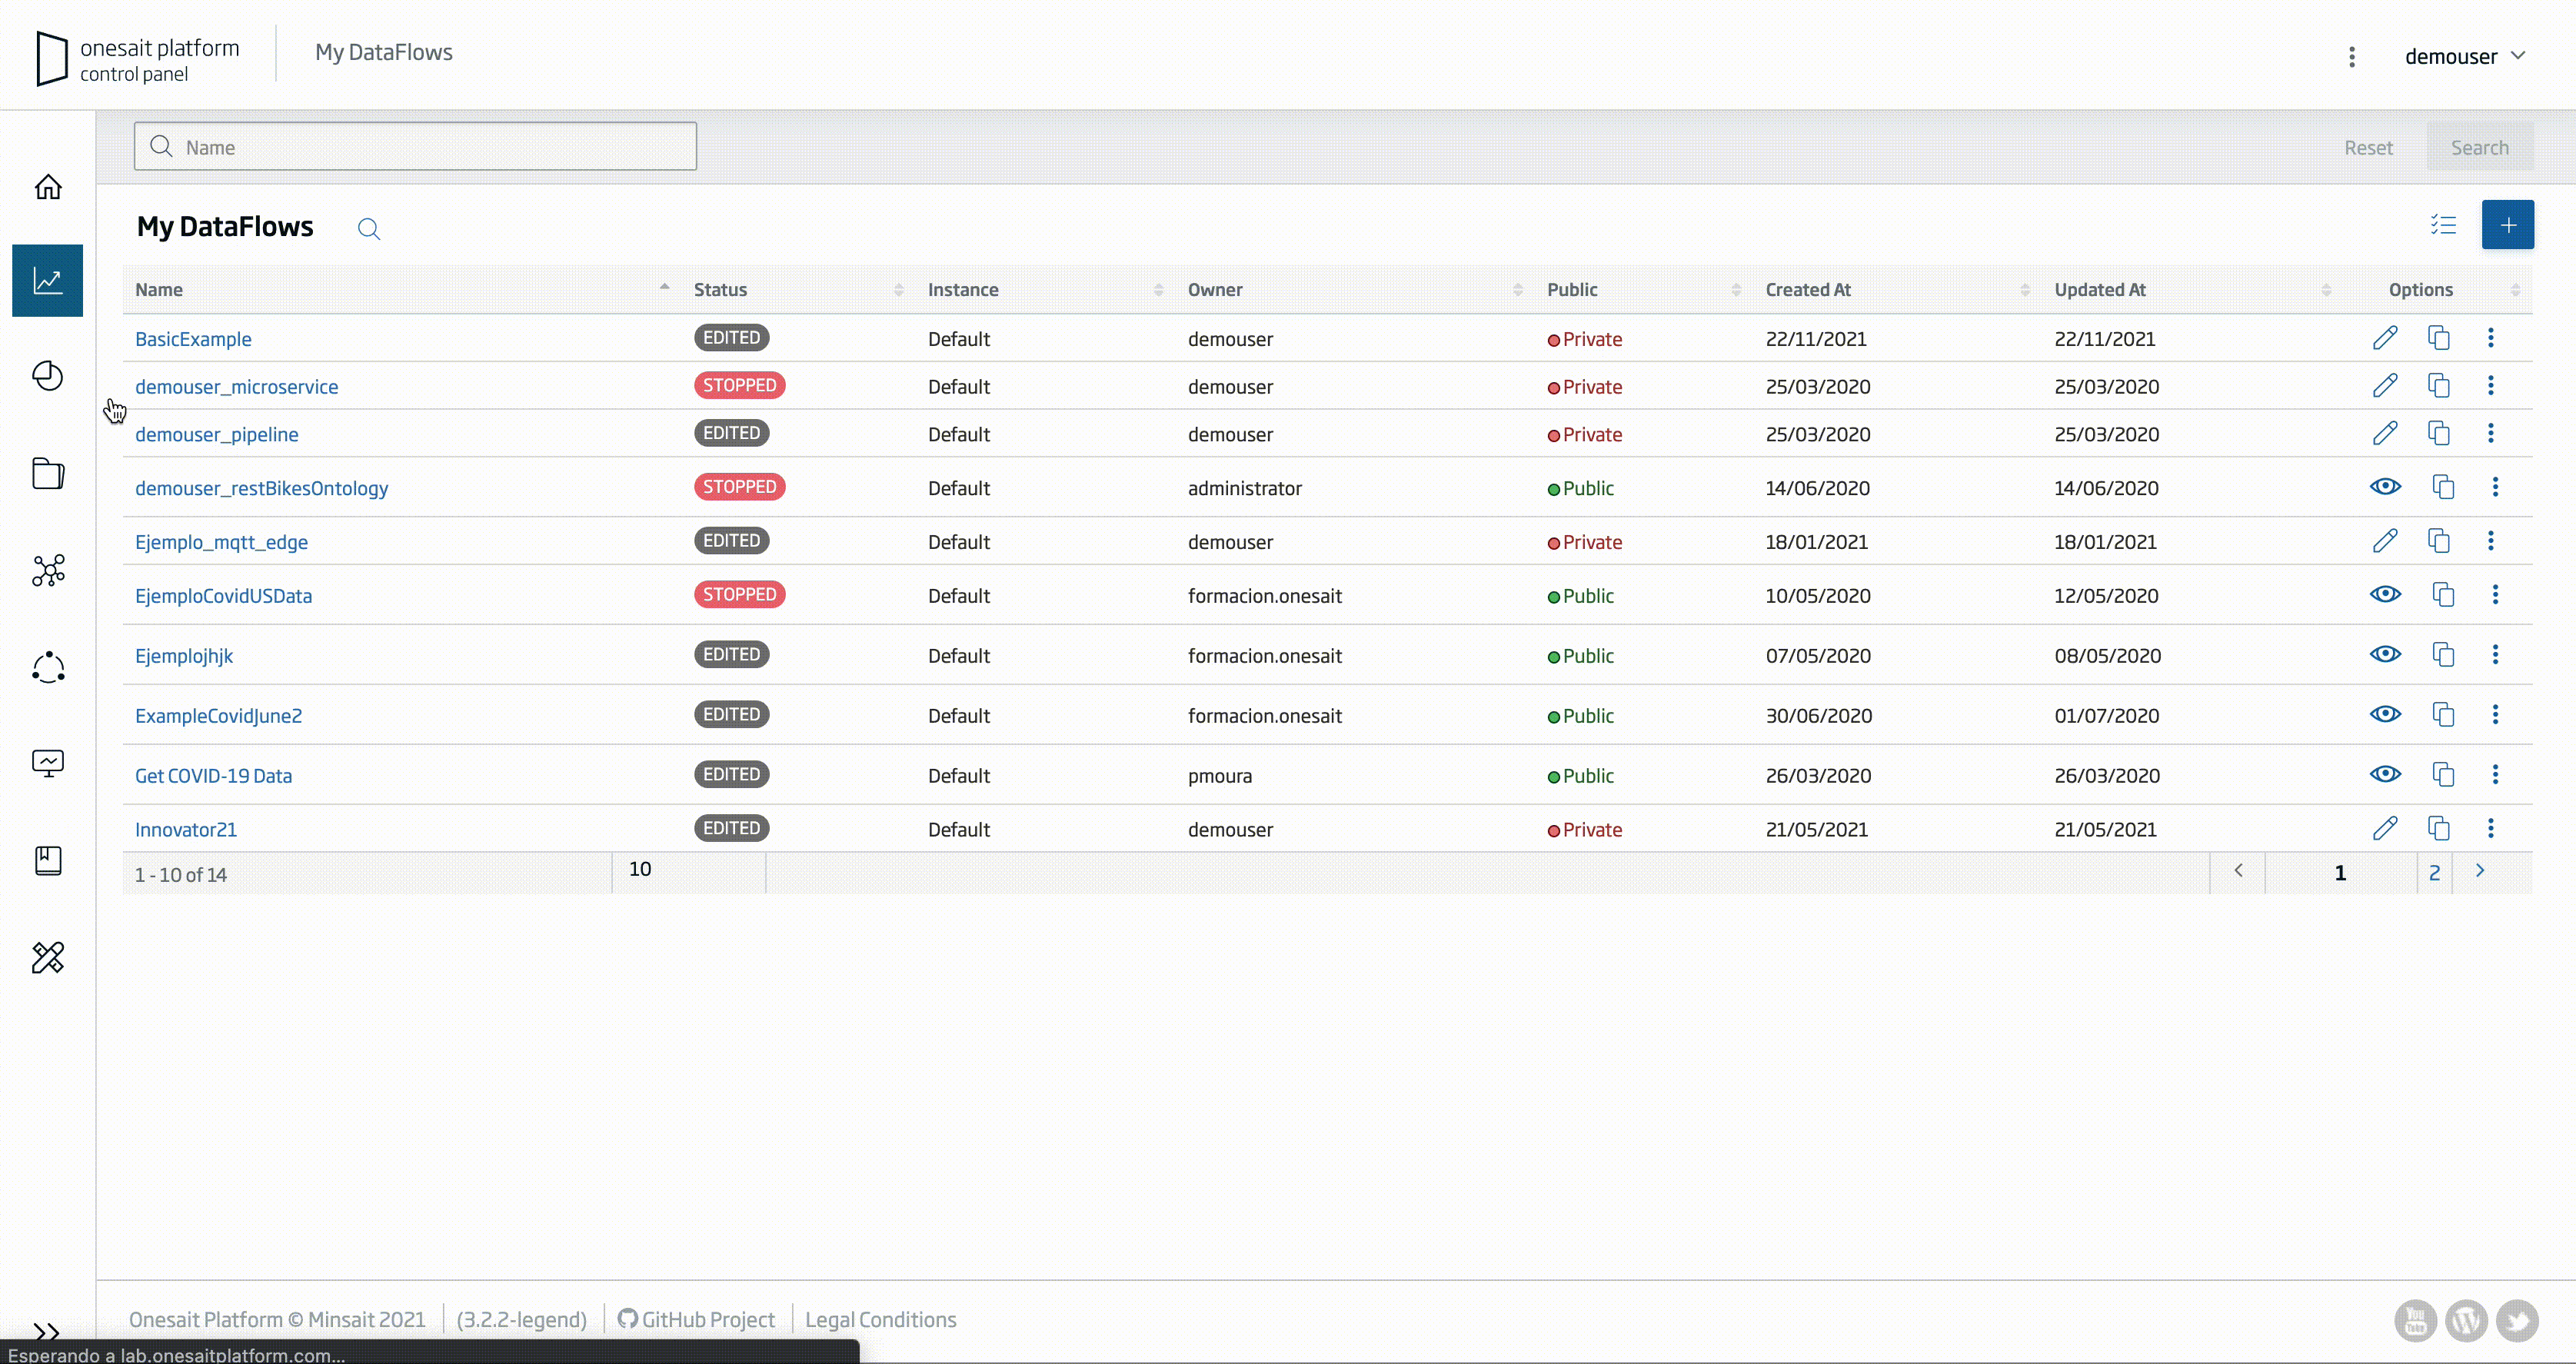Click the home icon in sidebar
The width and height of the screenshot is (2576, 1364).
point(48,187)
